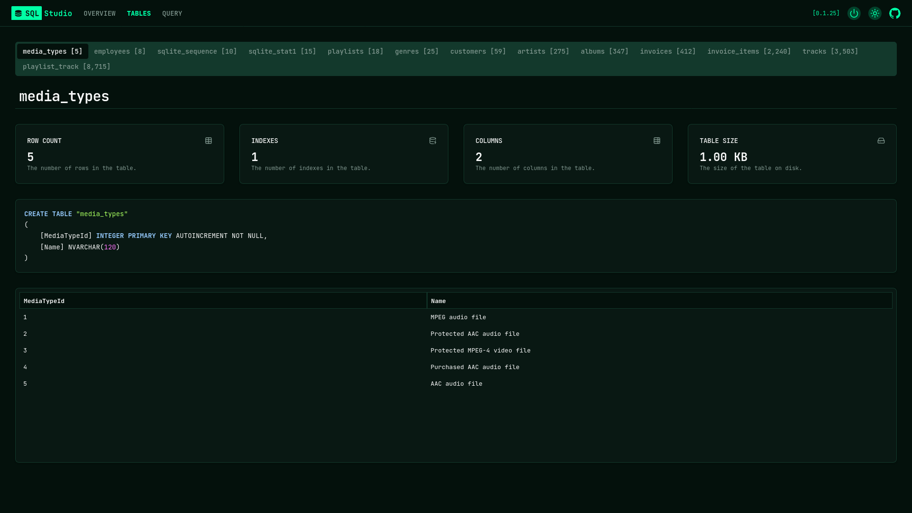The height and width of the screenshot is (513, 912).
Task: Click the Row Count table icon
Action: click(x=209, y=141)
